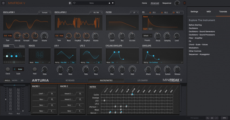Open the preset browser library icon

[x=70, y=3]
